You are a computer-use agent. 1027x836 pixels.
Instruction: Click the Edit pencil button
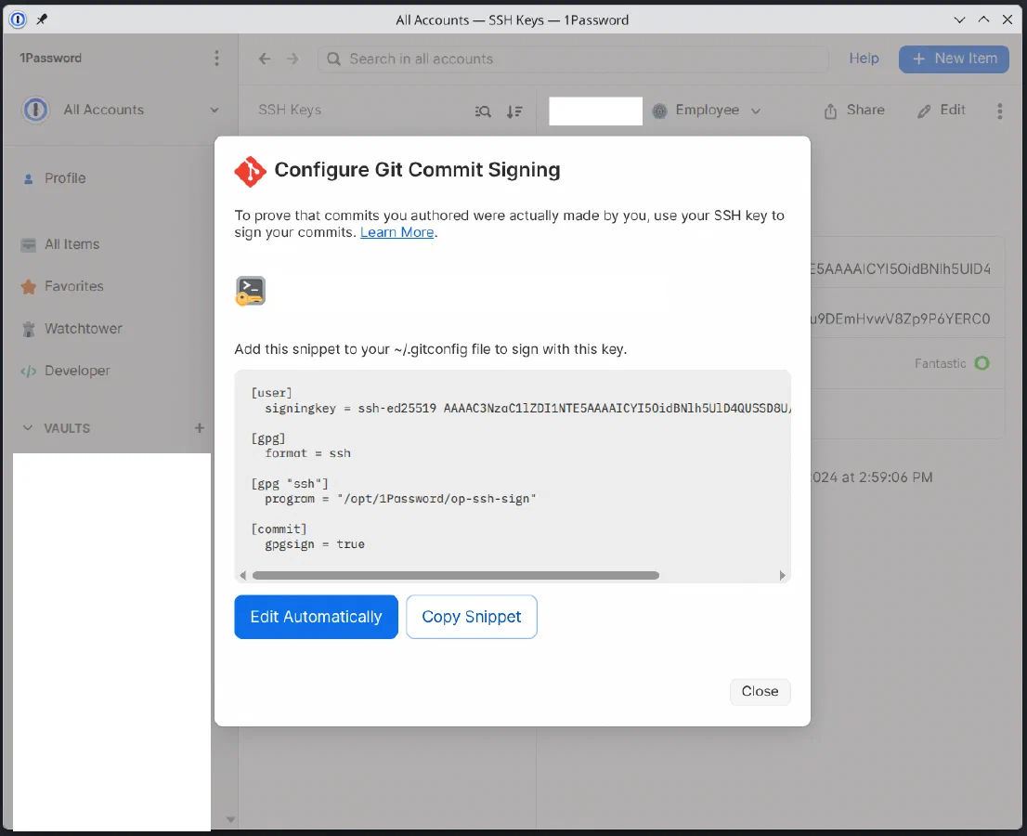tap(942, 110)
